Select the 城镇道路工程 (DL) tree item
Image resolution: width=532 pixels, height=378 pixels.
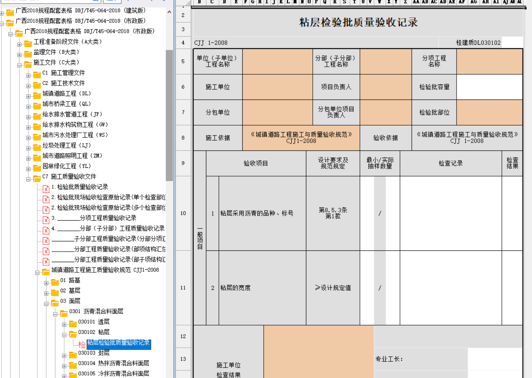(x=66, y=94)
